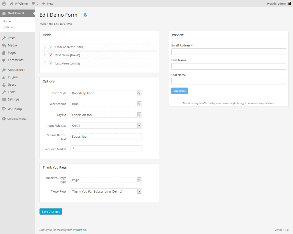Click the refresh icon beside Edit Demo Form

click(x=85, y=15)
